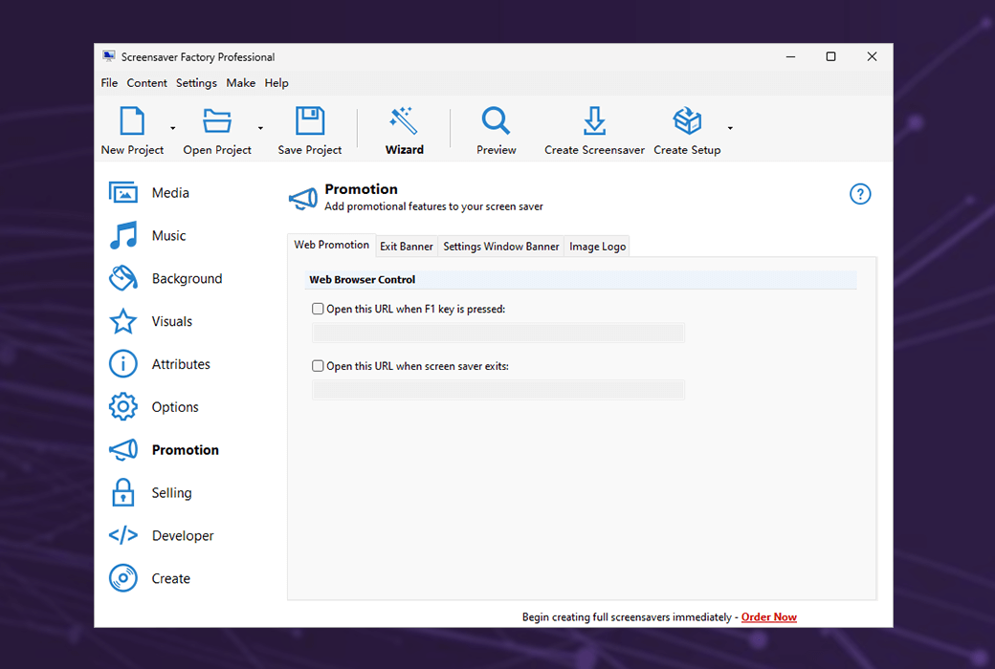The image size is (995, 669).
Task: Open the Media section in sidebar
Action: coord(149,193)
